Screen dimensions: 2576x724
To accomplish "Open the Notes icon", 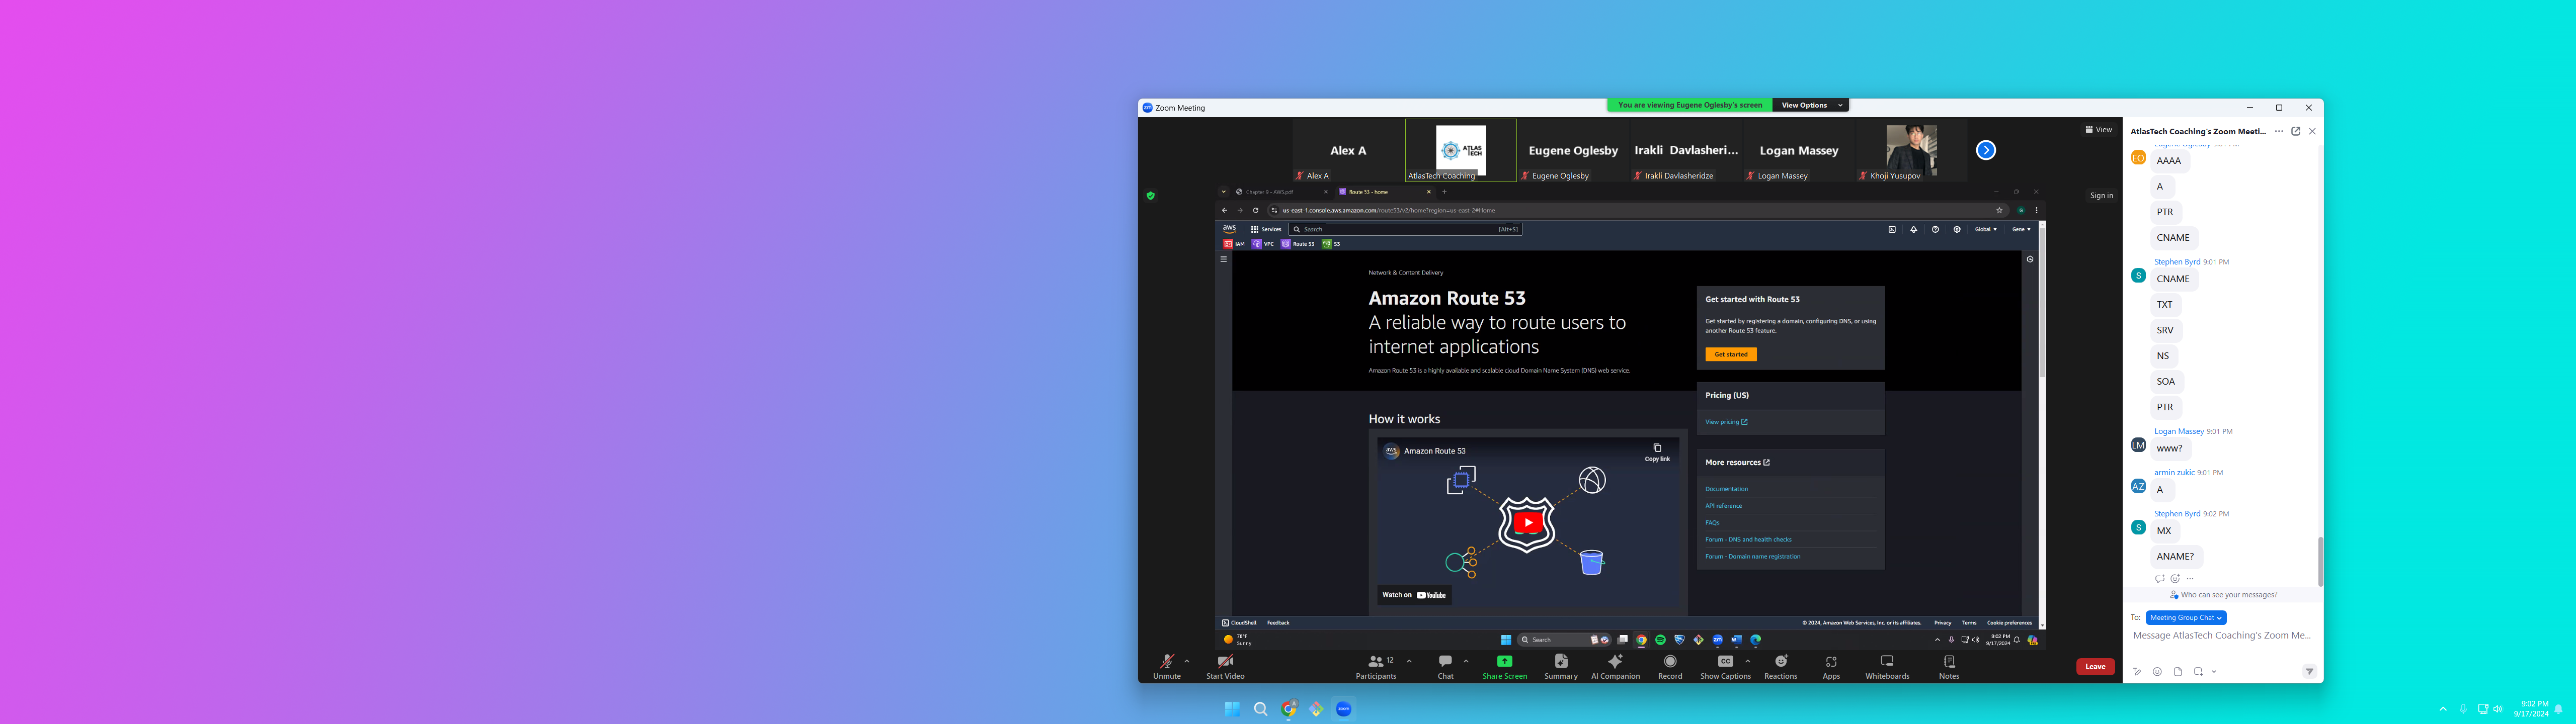I will 1949,662.
